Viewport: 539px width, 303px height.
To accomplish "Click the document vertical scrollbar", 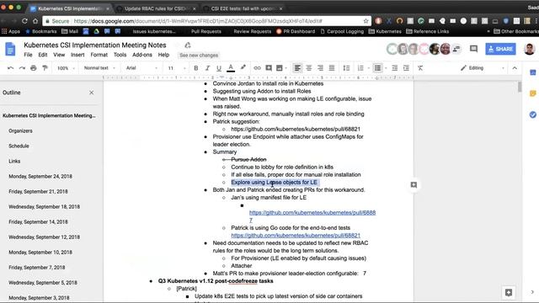I will [x=520, y=87].
